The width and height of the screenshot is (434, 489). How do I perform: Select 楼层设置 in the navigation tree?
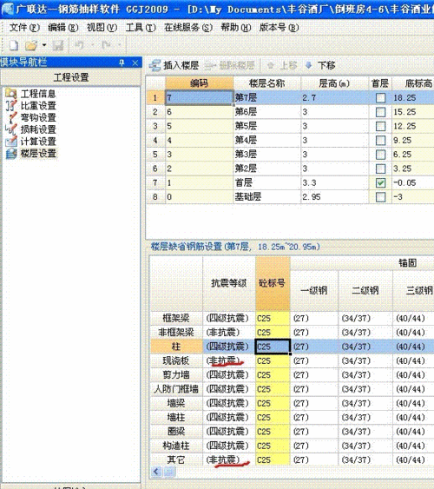[x=38, y=154]
